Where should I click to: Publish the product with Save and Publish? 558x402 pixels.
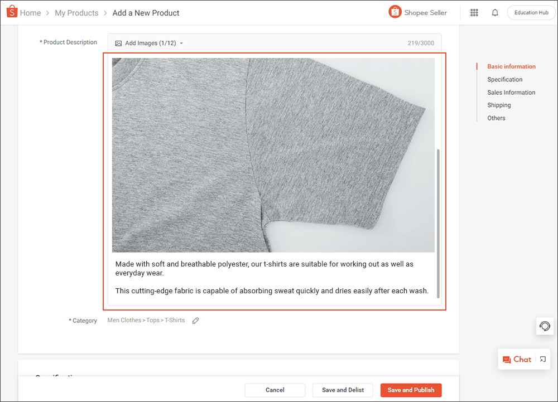click(x=411, y=390)
